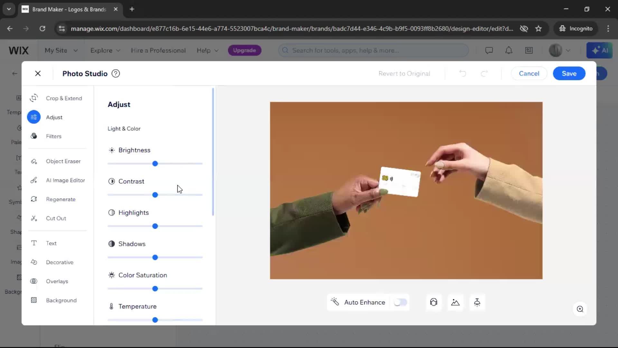Open the news feed panel icon
The image size is (618, 348).
(x=529, y=50)
